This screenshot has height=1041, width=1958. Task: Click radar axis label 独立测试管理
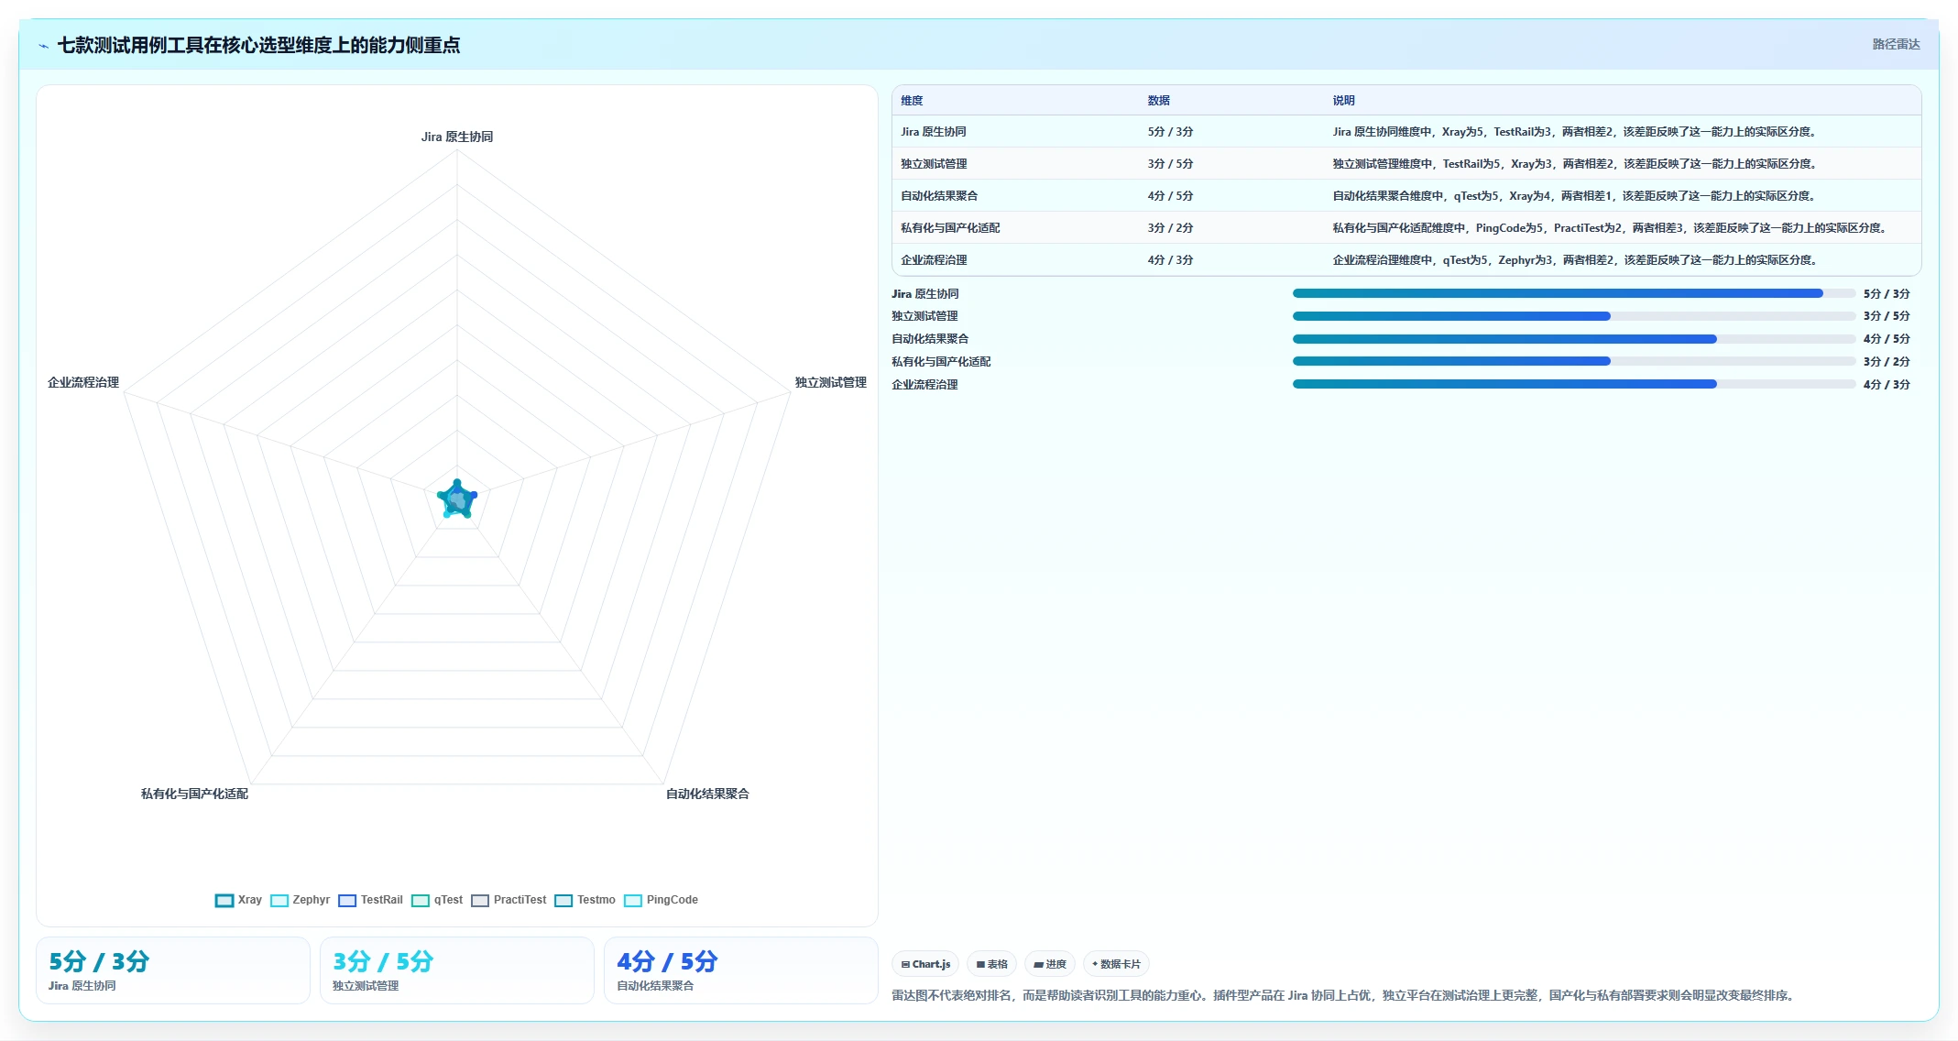(x=830, y=382)
